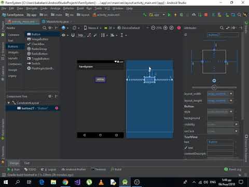
Task: Open the Terminal tool window
Action: pos(99,169)
